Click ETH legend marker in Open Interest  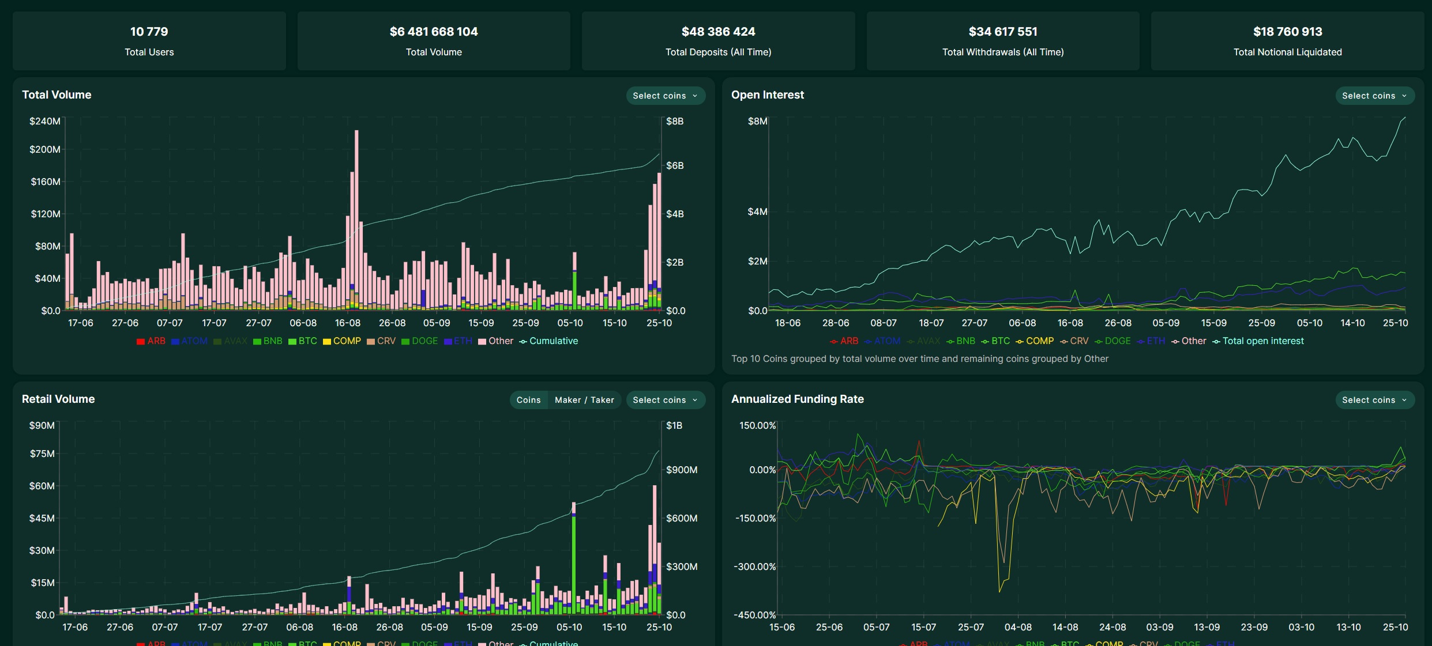click(1141, 342)
